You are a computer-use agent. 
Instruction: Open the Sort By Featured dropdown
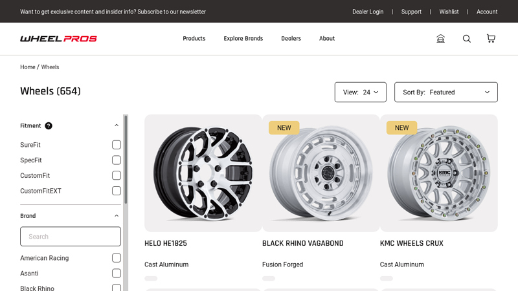(x=446, y=92)
